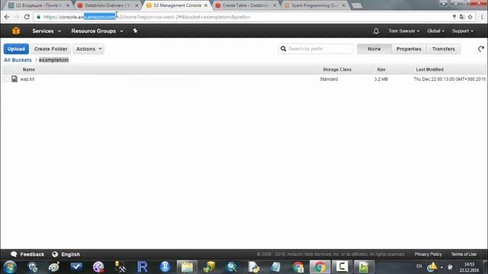Open the Terms of Use link
The width and height of the screenshot is (488, 274).
464,254
